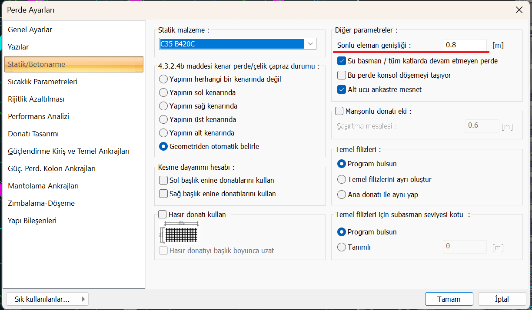Toggle Alt ucu ankastre mesnet checkbox

[342, 89]
